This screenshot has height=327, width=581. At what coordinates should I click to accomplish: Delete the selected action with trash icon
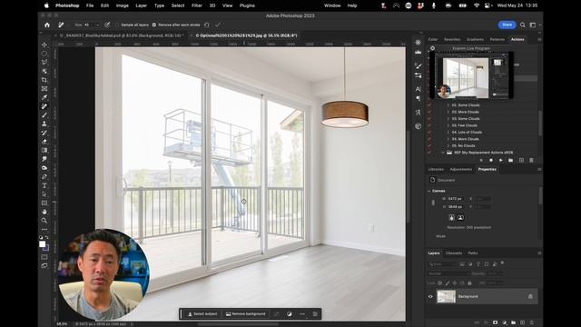531,160
